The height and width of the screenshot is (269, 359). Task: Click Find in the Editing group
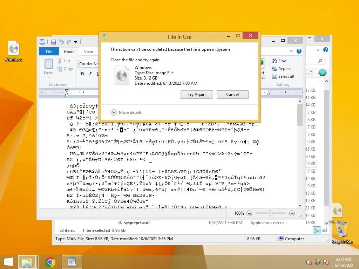279,61
